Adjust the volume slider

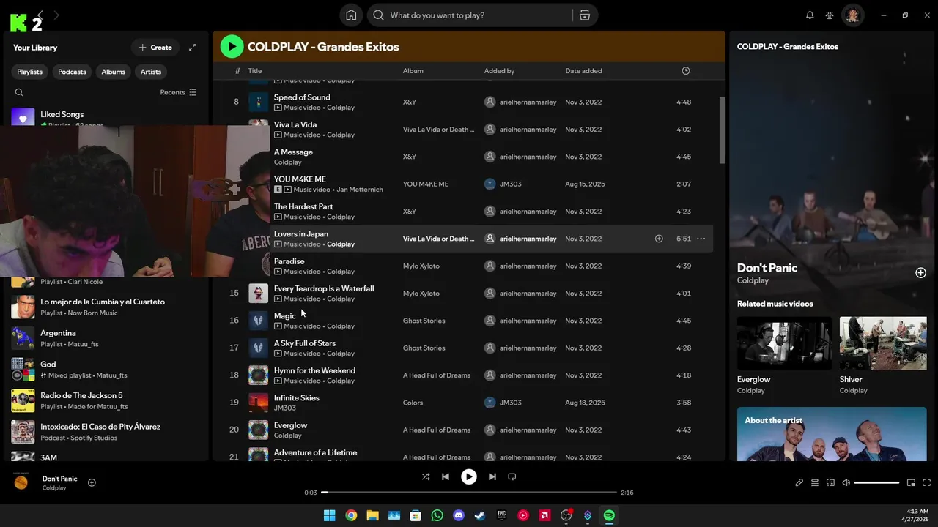click(x=876, y=483)
